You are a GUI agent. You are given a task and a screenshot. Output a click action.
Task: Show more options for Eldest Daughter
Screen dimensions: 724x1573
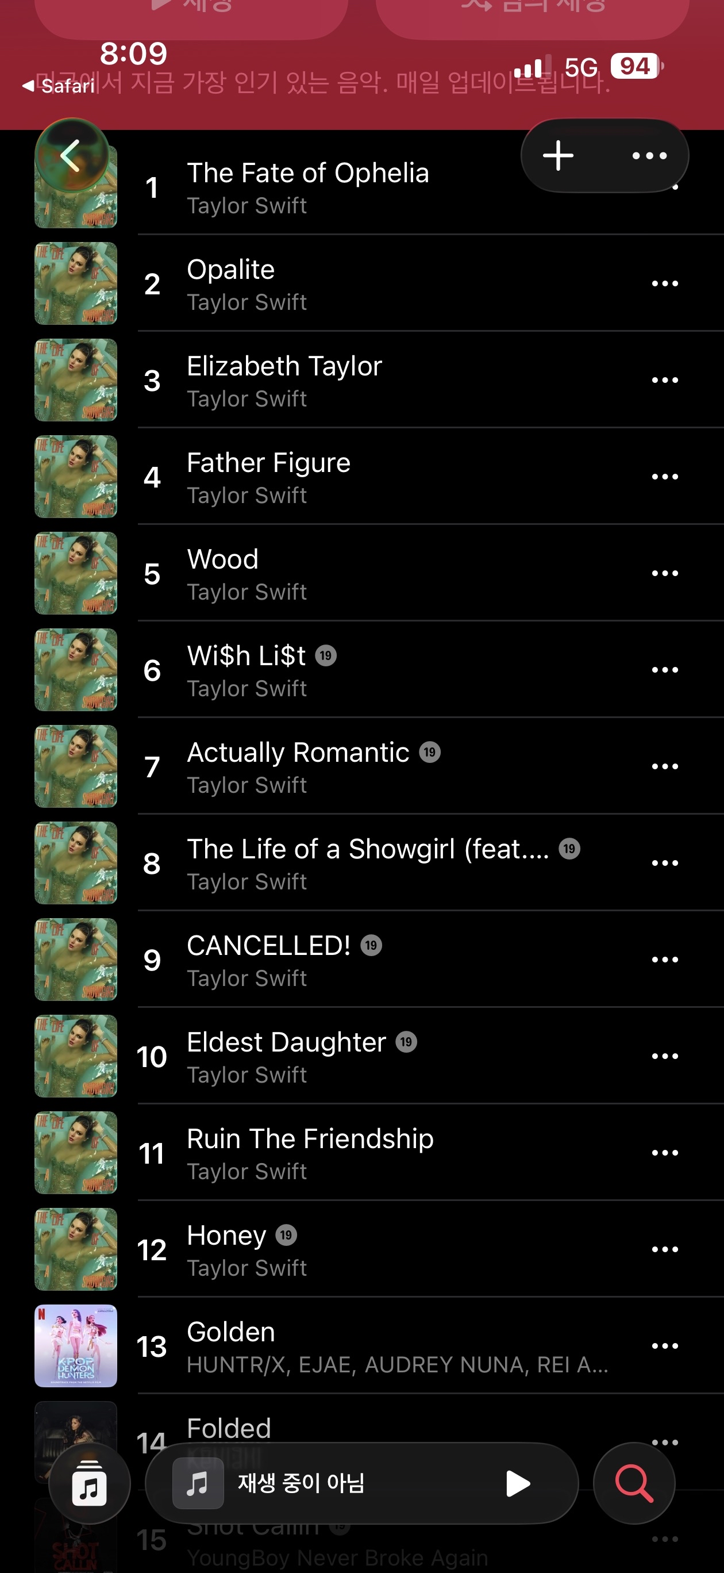point(665,1056)
